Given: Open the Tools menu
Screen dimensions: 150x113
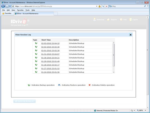Looking at the screenshot, I should click(x=28, y=10).
